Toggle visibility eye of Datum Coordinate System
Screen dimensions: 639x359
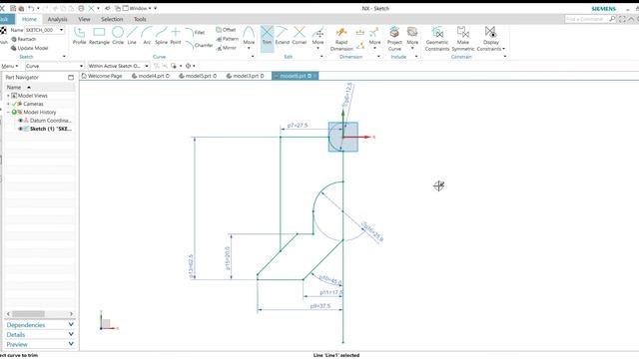(20, 121)
